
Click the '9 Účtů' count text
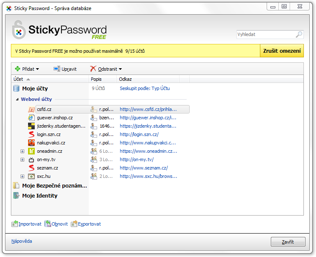98,88
